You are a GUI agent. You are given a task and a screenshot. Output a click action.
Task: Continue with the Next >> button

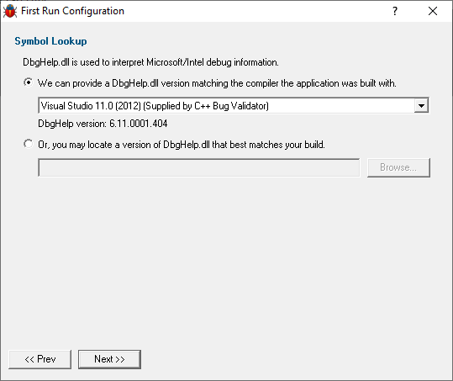tap(109, 359)
